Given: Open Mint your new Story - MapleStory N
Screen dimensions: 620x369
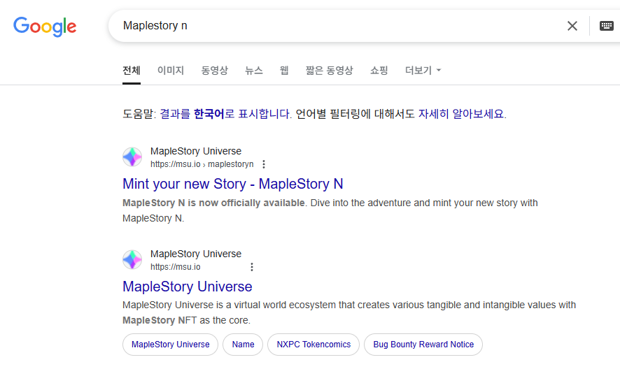Looking at the screenshot, I should (232, 184).
